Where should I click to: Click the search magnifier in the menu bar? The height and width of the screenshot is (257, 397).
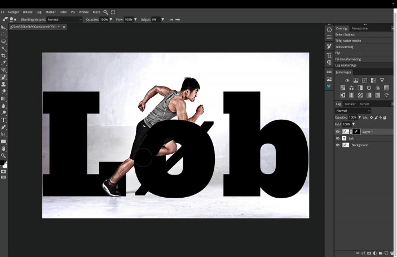106,12
